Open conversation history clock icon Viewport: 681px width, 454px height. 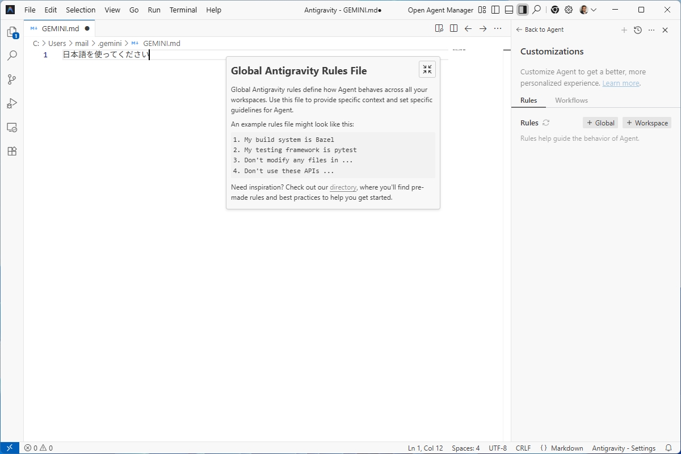click(638, 30)
